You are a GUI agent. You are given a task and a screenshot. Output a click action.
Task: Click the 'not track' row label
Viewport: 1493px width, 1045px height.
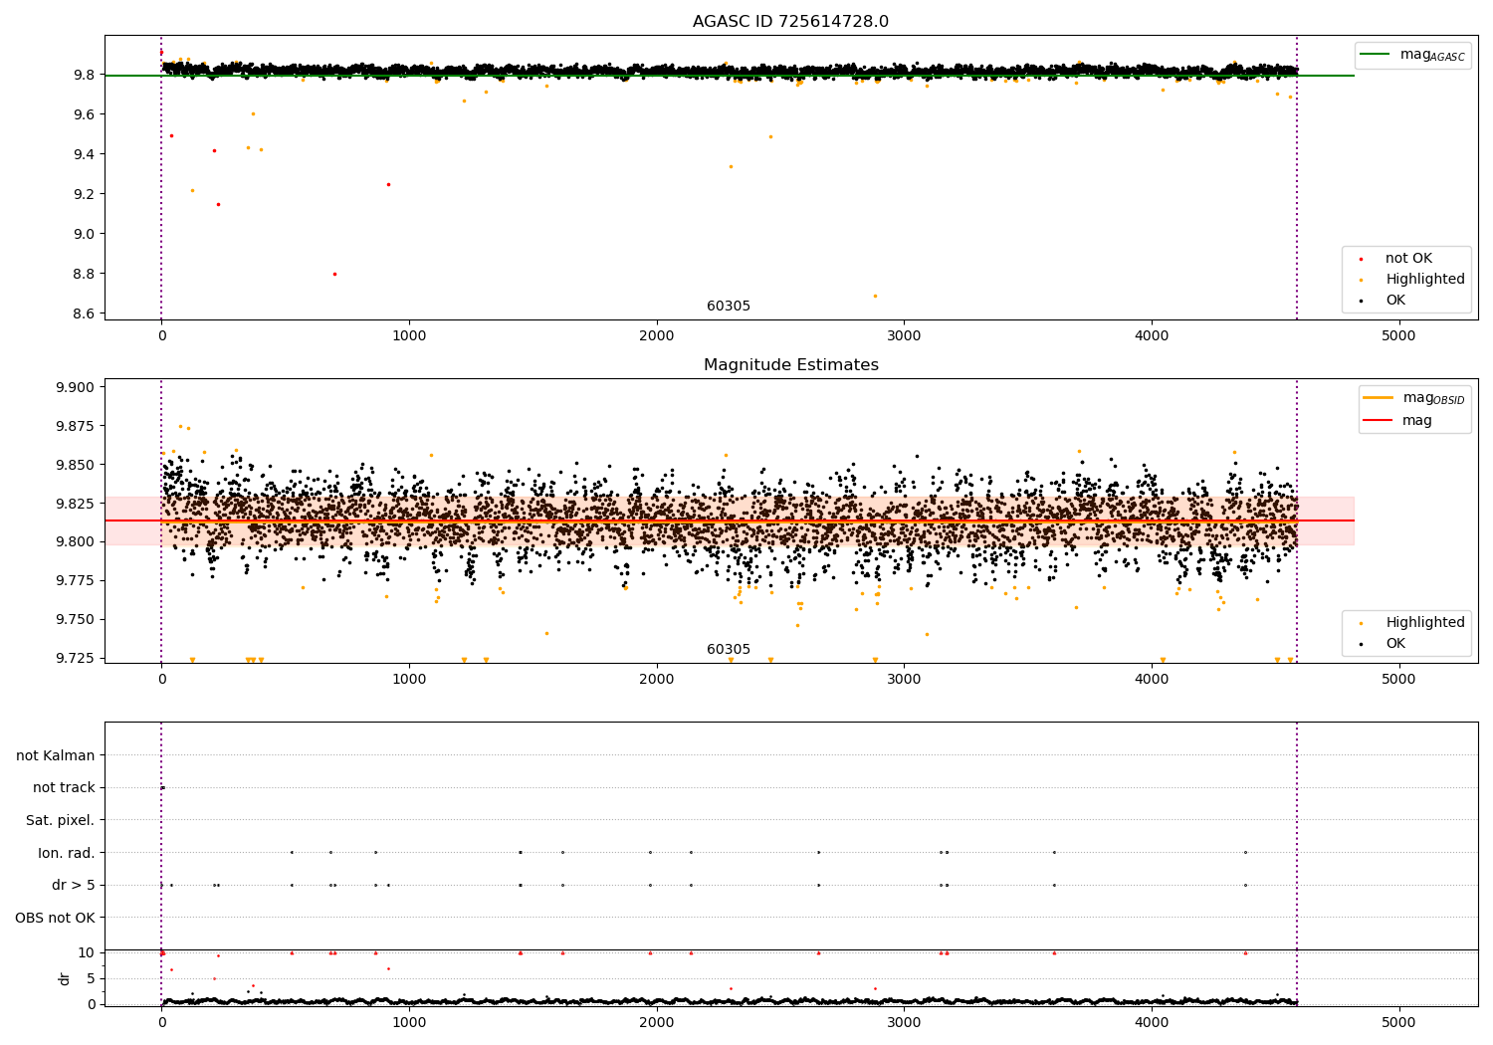(64, 788)
